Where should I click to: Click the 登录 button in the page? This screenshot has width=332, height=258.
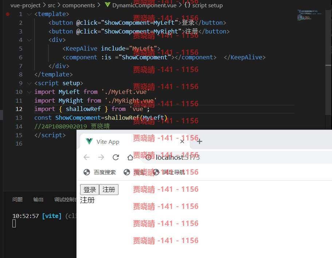[90, 190]
